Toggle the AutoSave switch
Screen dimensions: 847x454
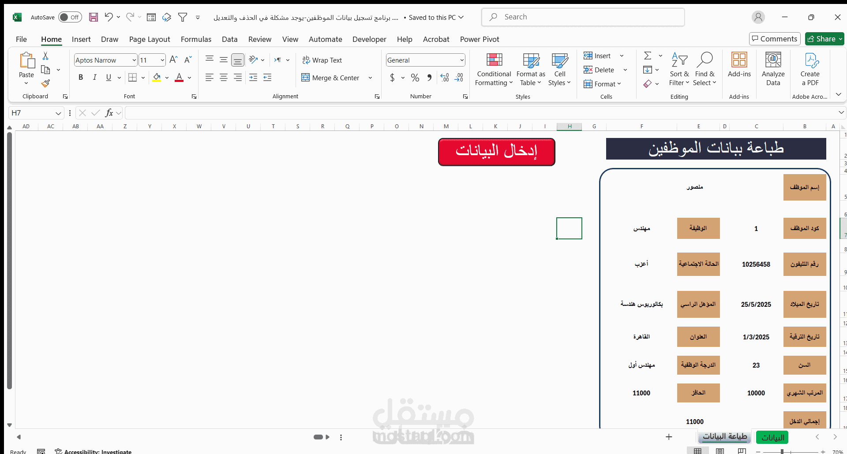click(70, 17)
